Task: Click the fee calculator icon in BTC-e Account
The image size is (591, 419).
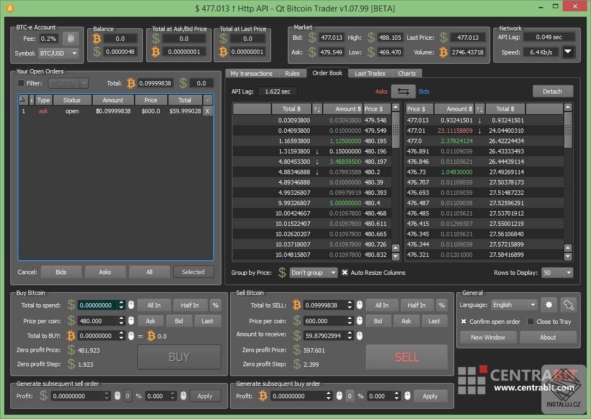Action: (71, 39)
